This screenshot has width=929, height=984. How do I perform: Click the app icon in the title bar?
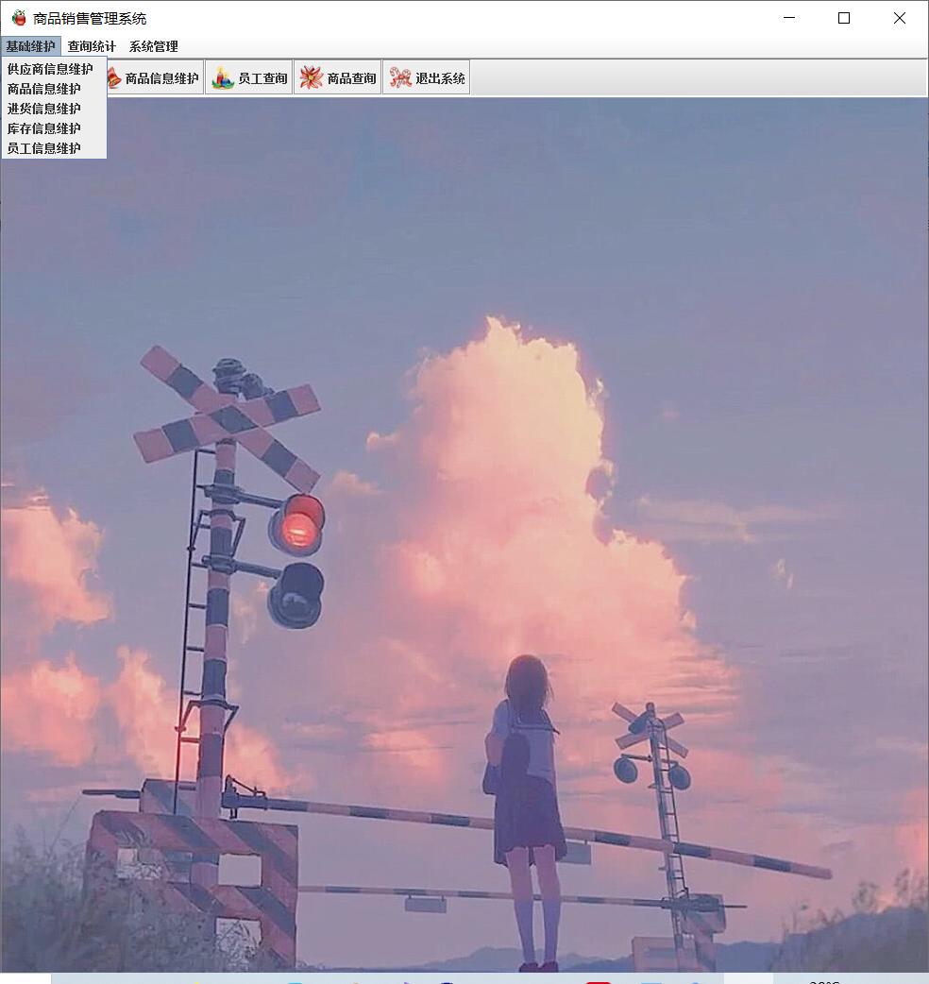point(20,18)
